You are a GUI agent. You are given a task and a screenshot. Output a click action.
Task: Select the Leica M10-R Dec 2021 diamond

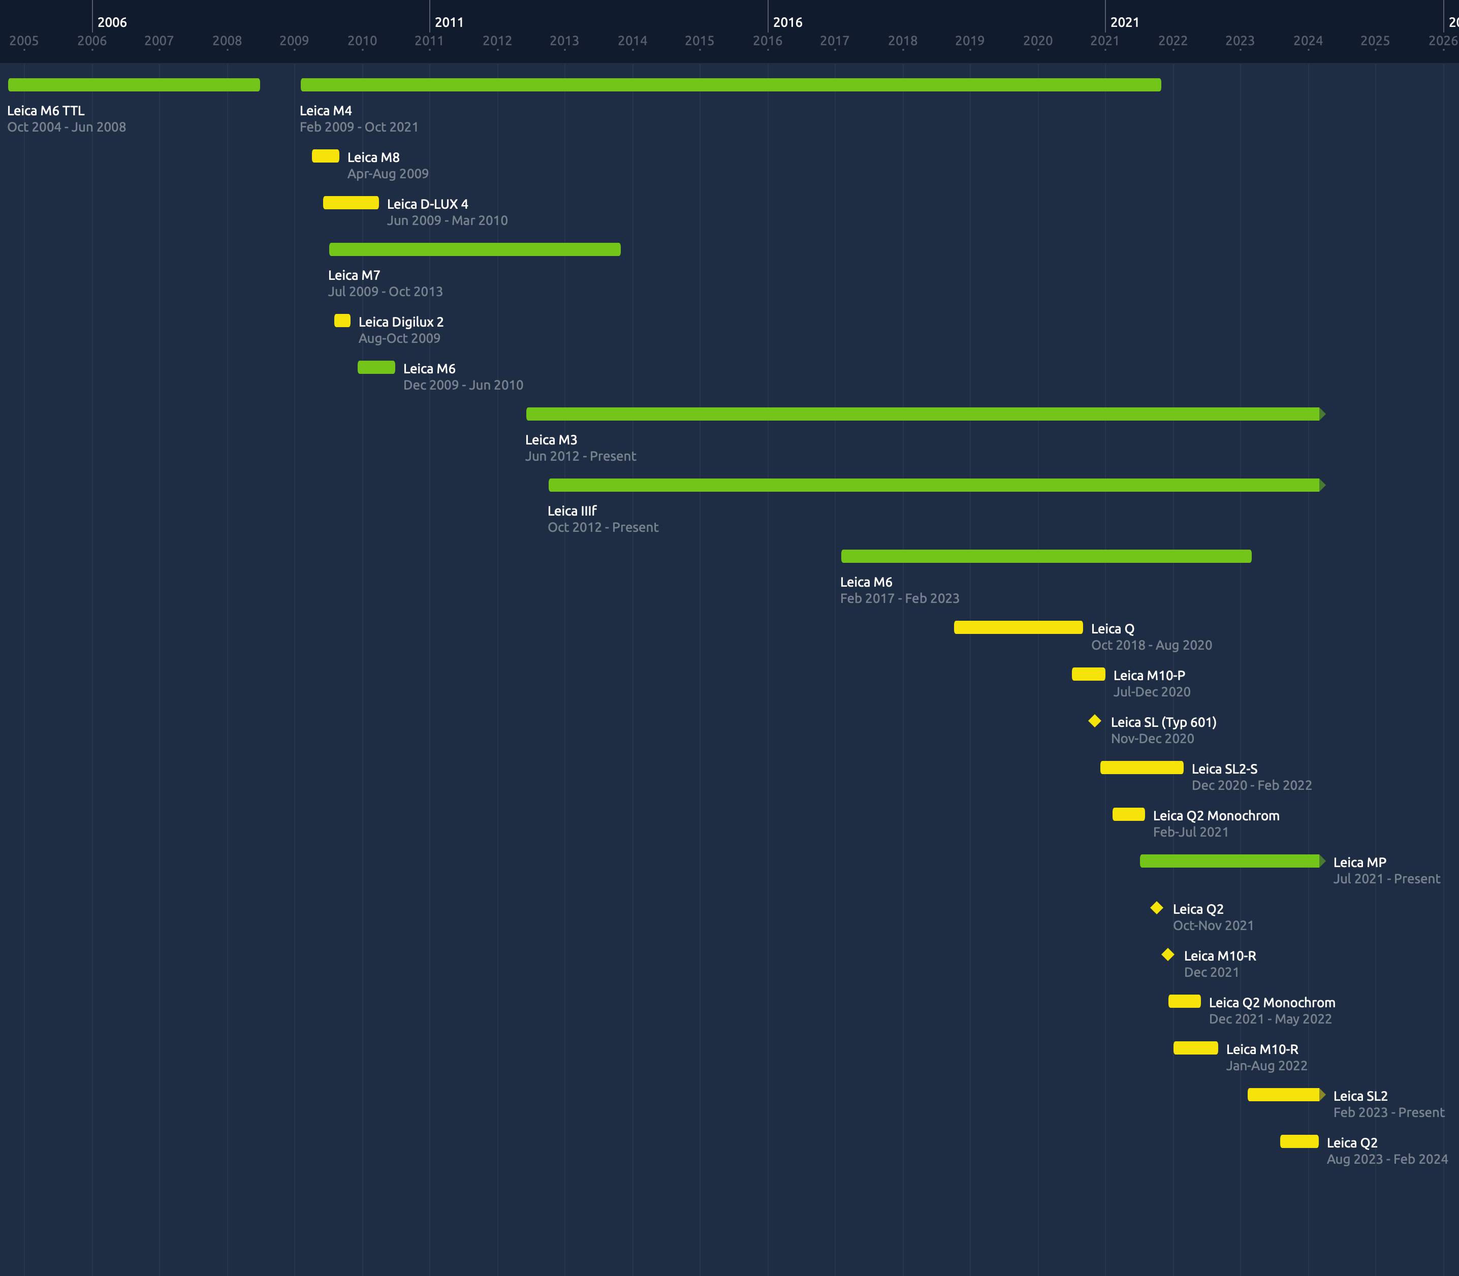click(x=1168, y=955)
